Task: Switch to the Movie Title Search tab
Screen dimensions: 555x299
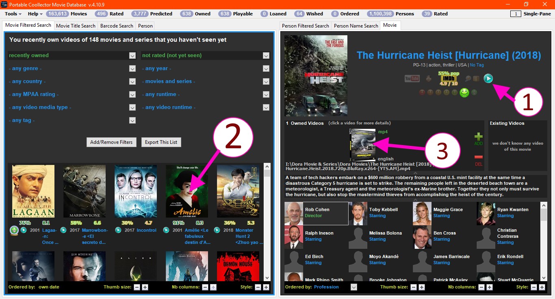Action: [x=76, y=26]
